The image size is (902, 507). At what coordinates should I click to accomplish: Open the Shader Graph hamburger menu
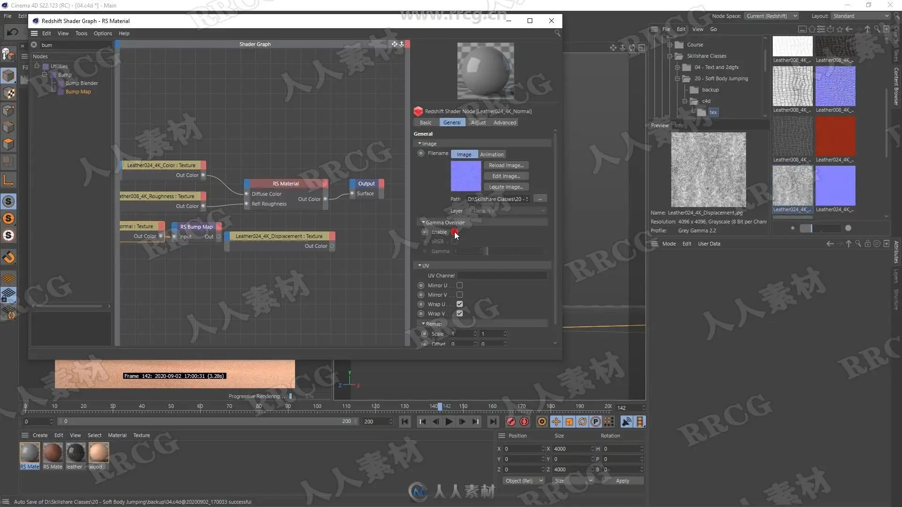click(34, 33)
